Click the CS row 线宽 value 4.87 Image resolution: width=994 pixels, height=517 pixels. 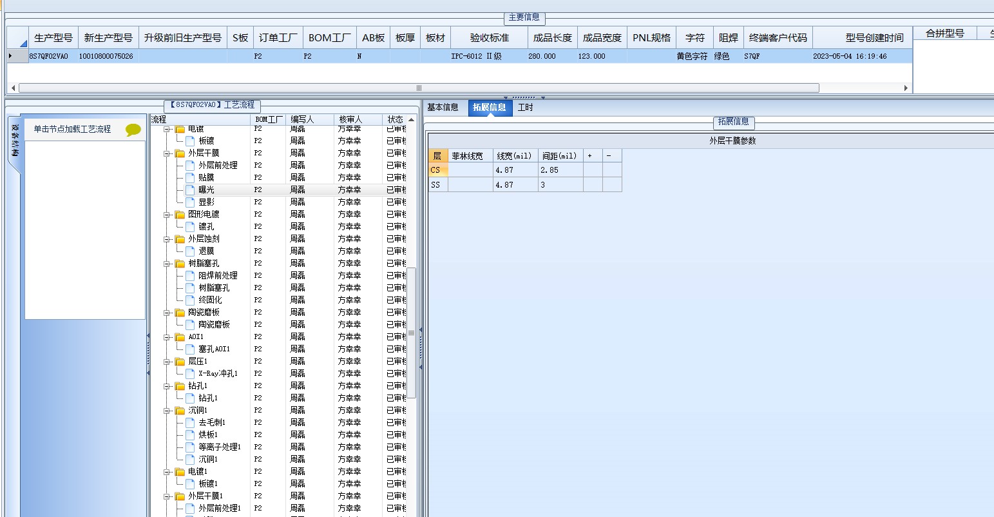coord(515,170)
